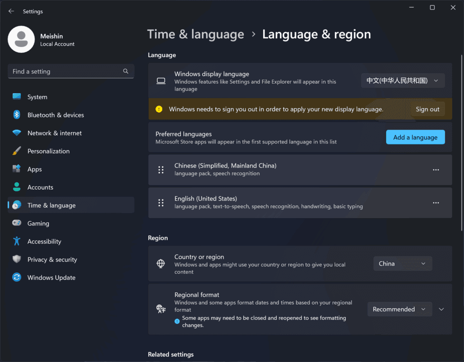The height and width of the screenshot is (362, 464).
Task: Click the Add a language button
Action: coord(415,138)
